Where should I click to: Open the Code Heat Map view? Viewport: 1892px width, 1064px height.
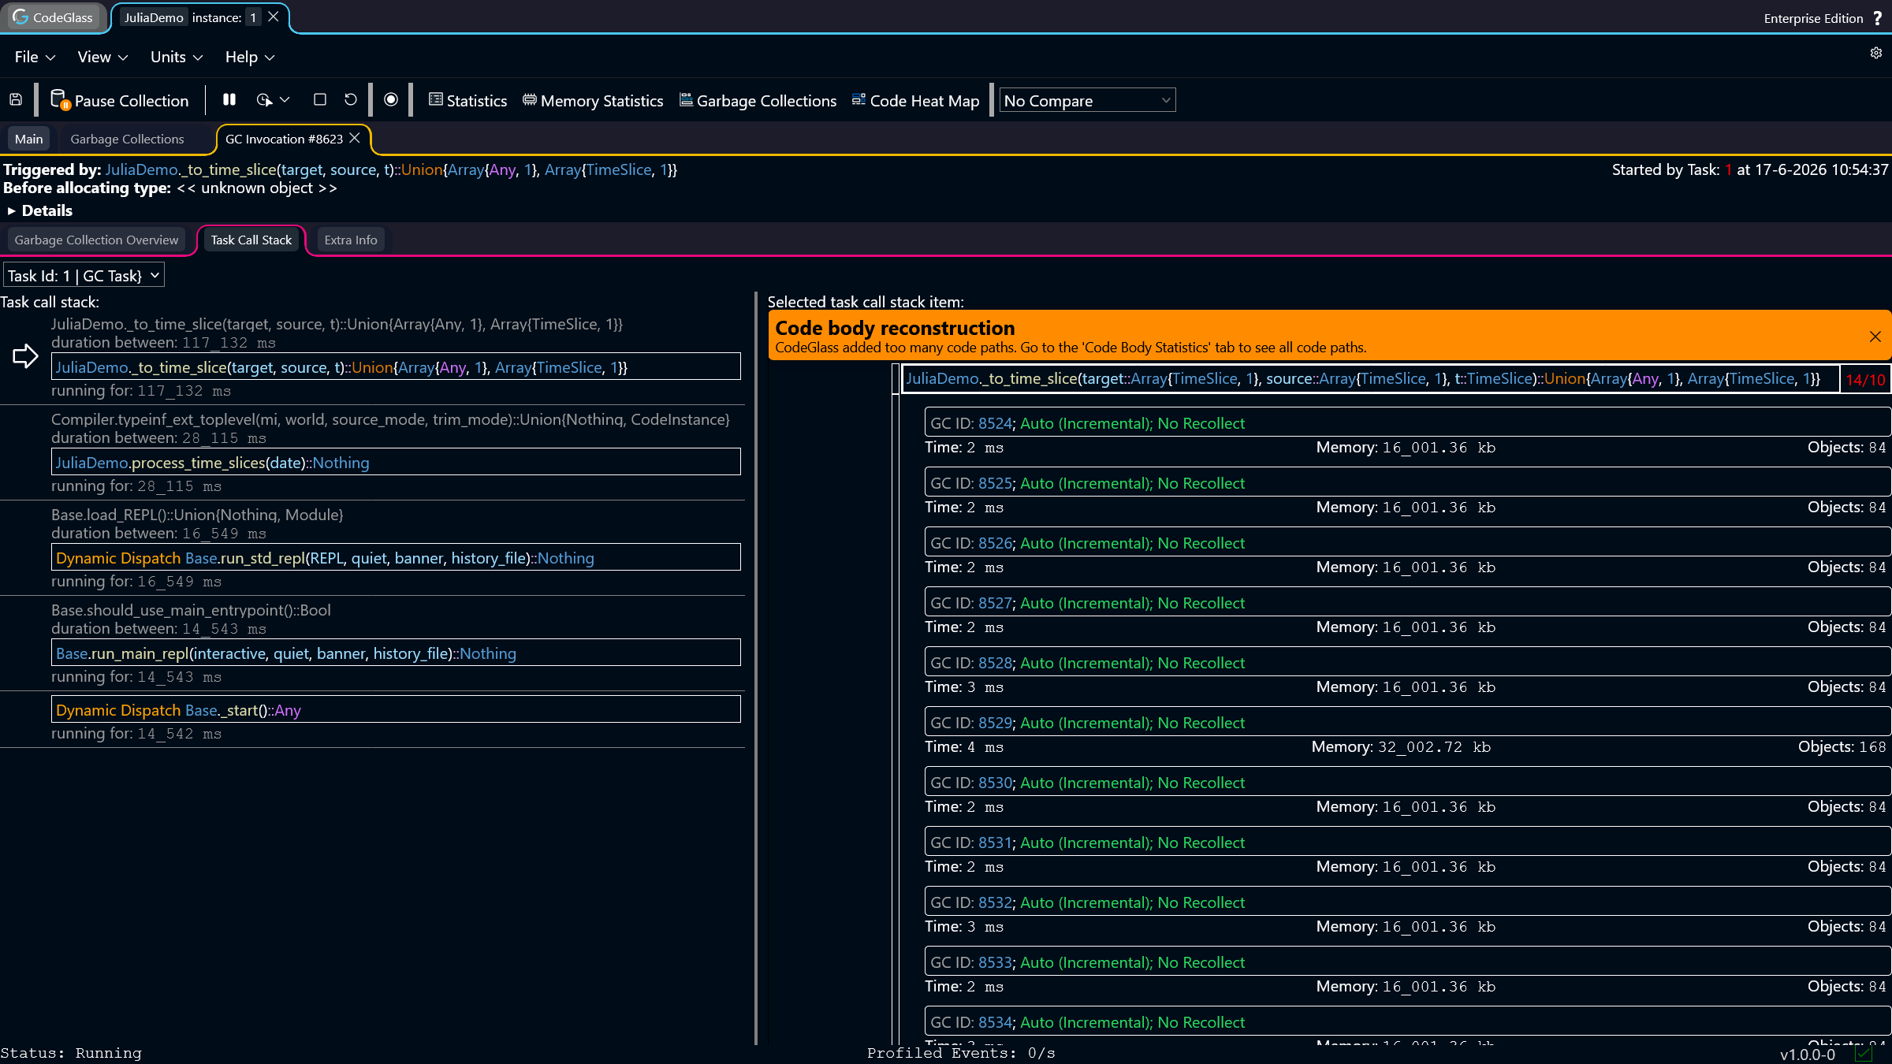[915, 101]
